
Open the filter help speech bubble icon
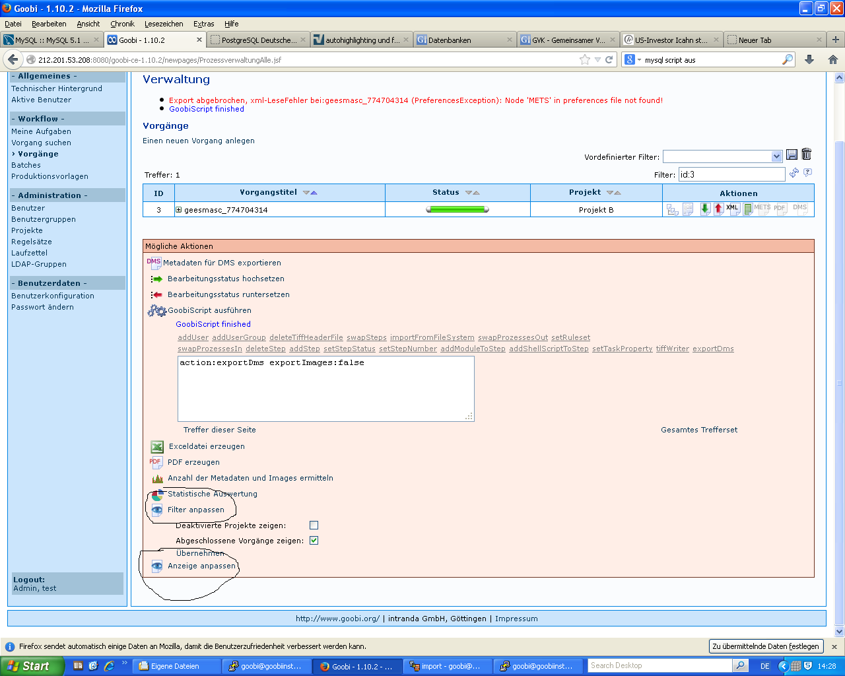click(807, 172)
